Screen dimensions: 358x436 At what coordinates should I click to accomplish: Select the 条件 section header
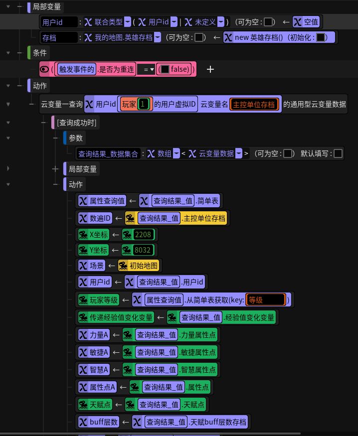40,53
